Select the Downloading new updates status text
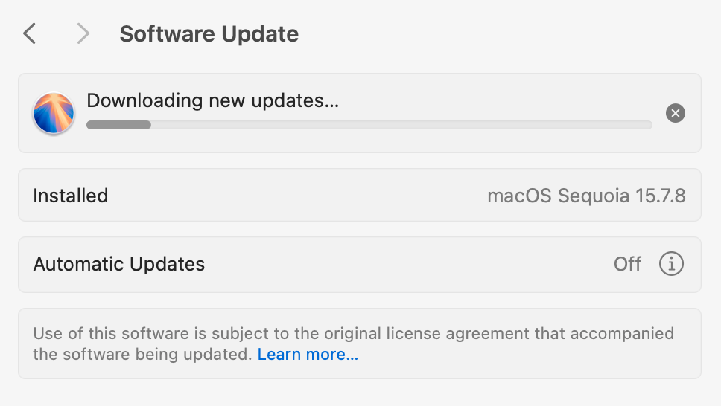721x406 pixels. pos(212,100)
